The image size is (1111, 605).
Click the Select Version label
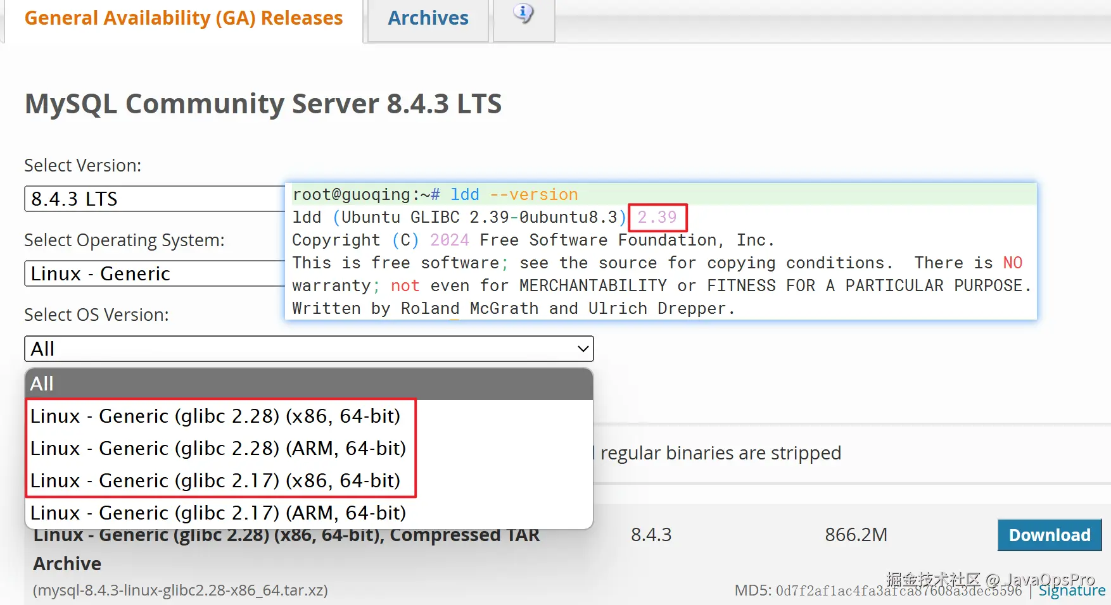[83, 165]
